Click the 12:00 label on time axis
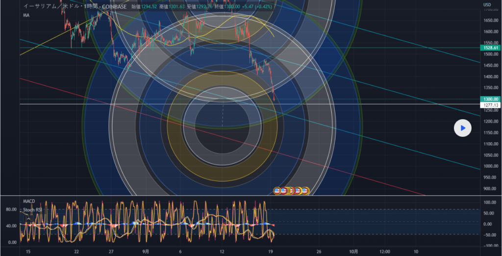502x256 pixels. (x=385, y=252)
